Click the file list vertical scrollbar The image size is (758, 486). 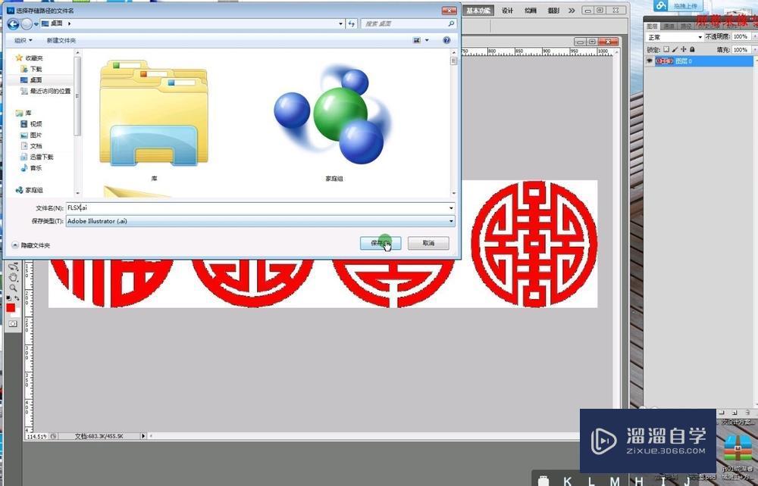point(453,123)
